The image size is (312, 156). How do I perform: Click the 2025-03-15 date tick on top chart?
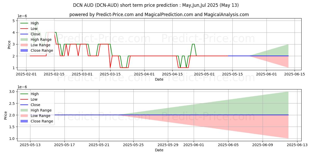click(110, 74)
